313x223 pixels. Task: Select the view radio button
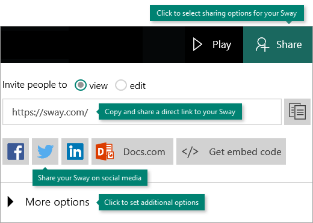pyautogui.click(x=81, y=85)
